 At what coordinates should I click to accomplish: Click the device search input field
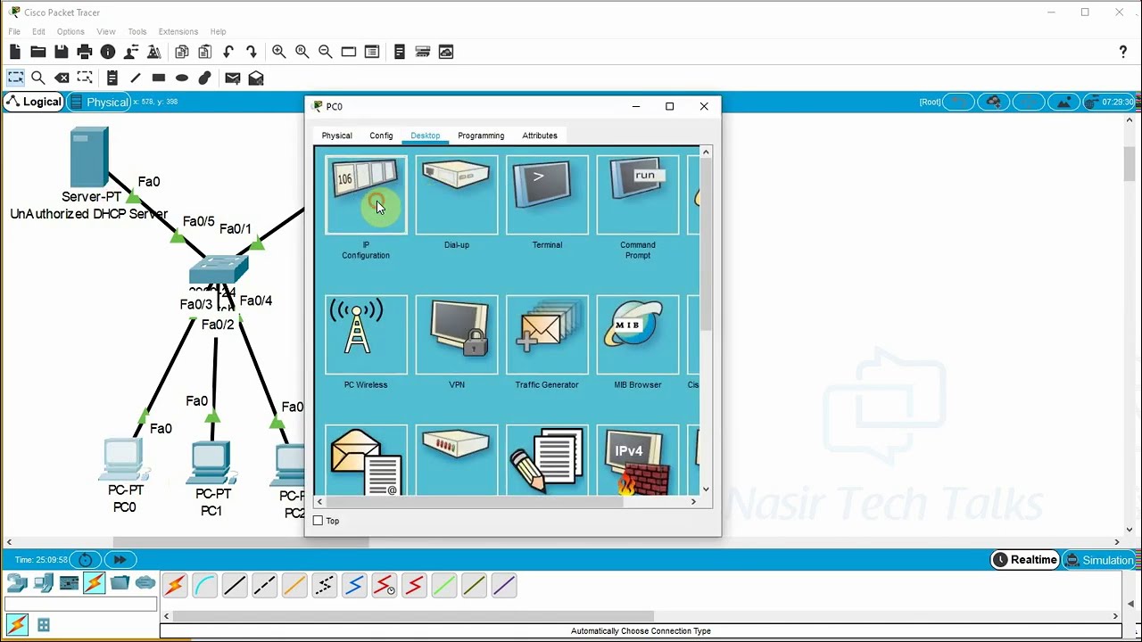pyautogui.click(x=80, y=604)
